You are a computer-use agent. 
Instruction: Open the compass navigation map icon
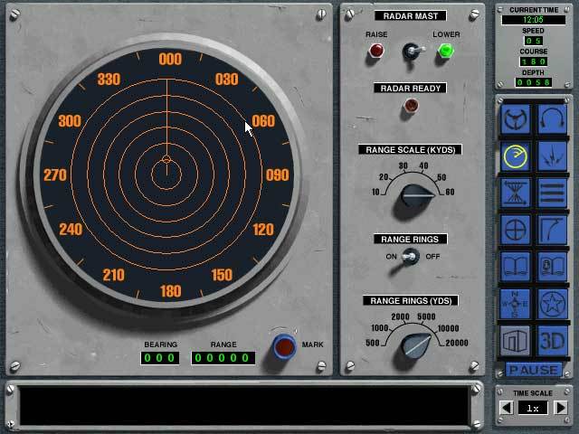[x=515, y=304]
